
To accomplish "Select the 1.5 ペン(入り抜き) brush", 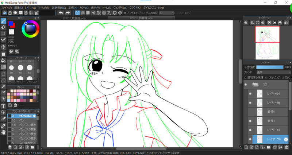I will [22, 125].
